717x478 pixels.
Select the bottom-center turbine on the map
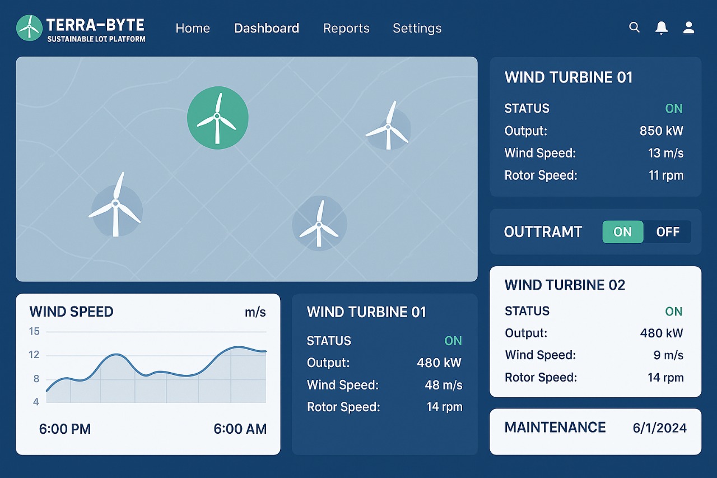[x=319, y=224]
